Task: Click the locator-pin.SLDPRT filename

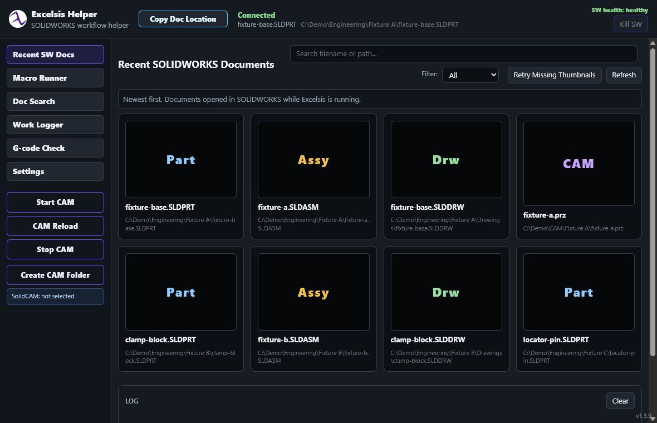Action: [556, 340]
